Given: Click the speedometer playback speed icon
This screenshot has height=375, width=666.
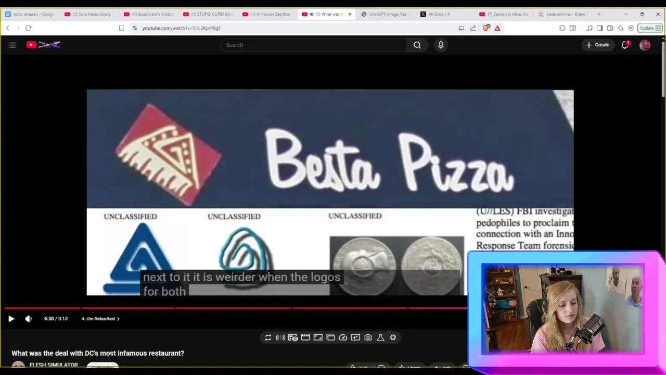Looking at the screenshot, I should pyautogui.click(x=343, y=337).
